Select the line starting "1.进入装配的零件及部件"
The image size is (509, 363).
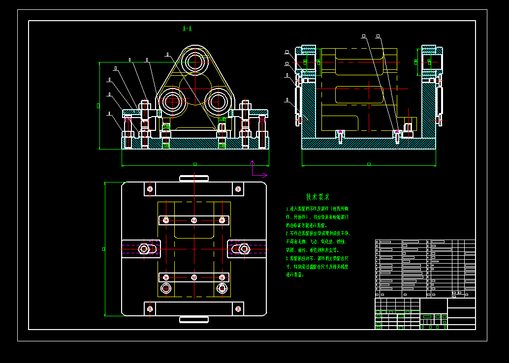point(317,209)
